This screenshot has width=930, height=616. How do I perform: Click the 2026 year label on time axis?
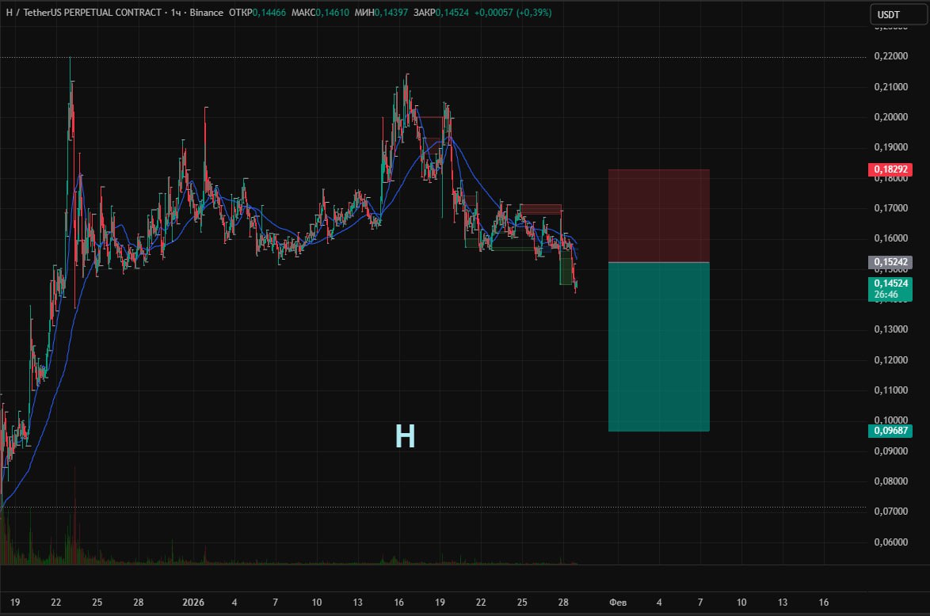pyautogui.click(x=193, y=603)
